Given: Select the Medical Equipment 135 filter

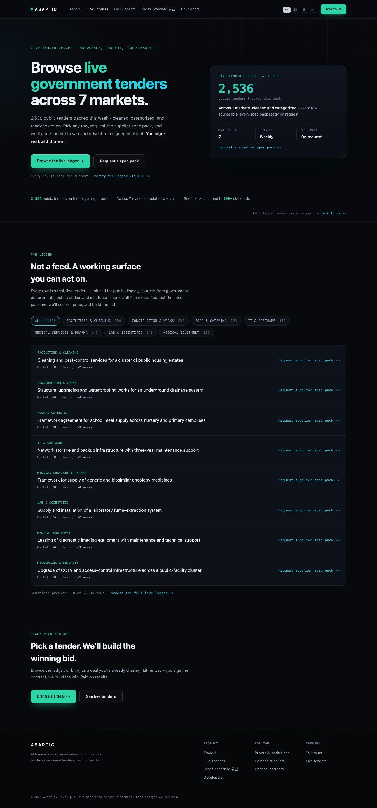Looking at the screenshot, I should coord(186,332).
